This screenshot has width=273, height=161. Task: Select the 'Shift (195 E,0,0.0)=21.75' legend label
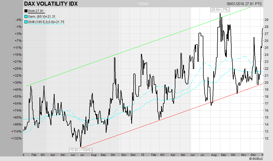[46, 22]
